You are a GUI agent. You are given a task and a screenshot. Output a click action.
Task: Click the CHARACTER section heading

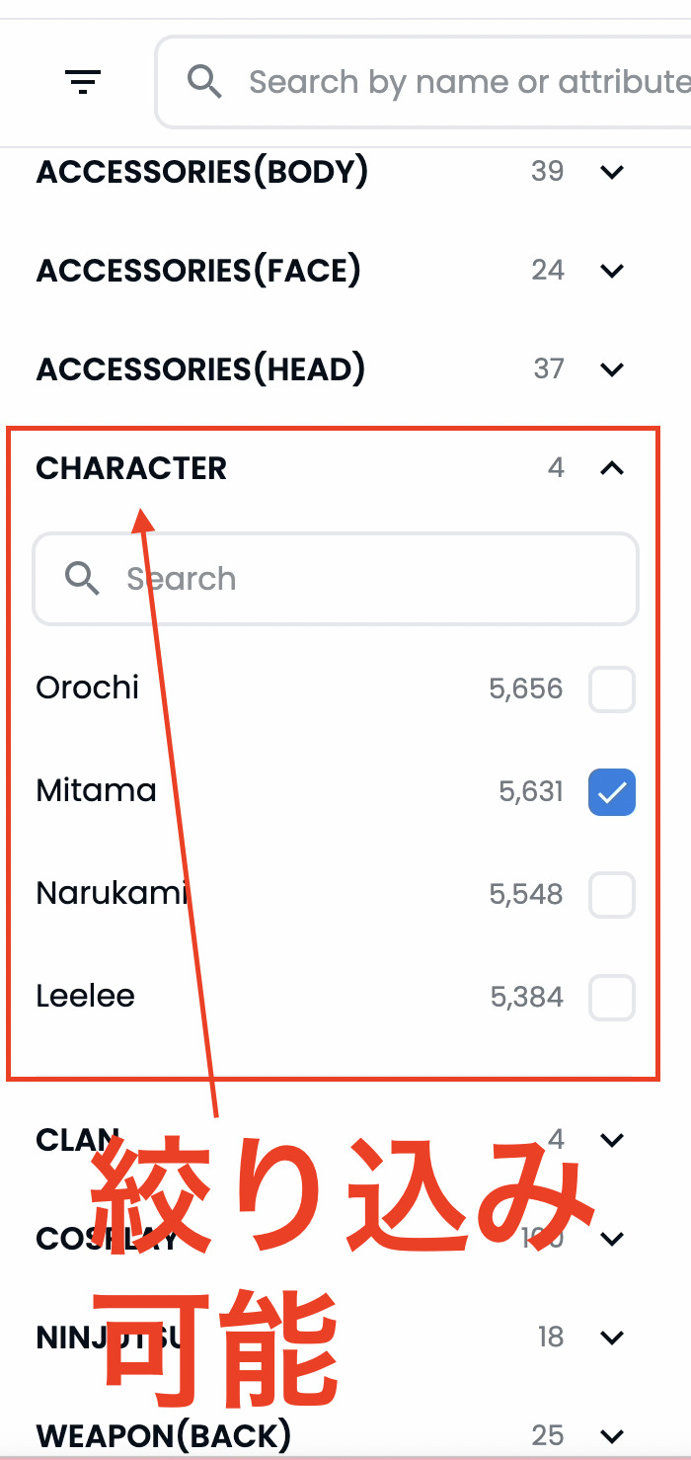click(x=131, y=468)
